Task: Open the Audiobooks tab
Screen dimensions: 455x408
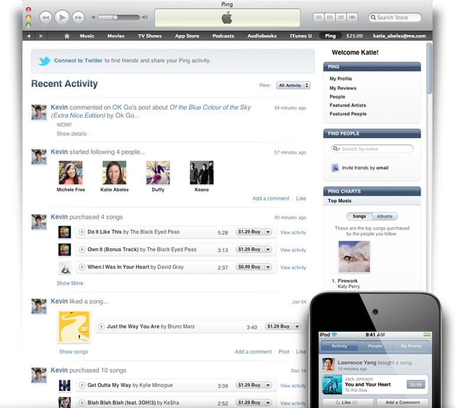Action: 262,36
